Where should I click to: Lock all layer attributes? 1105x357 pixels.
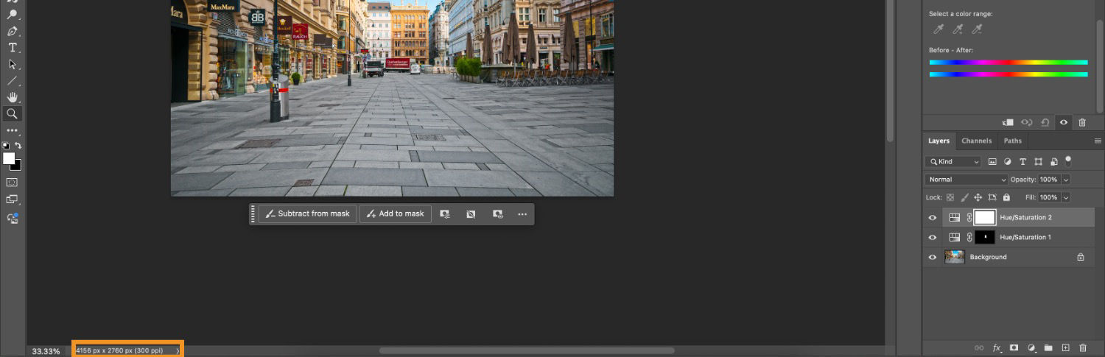(x=1006, y=197)
